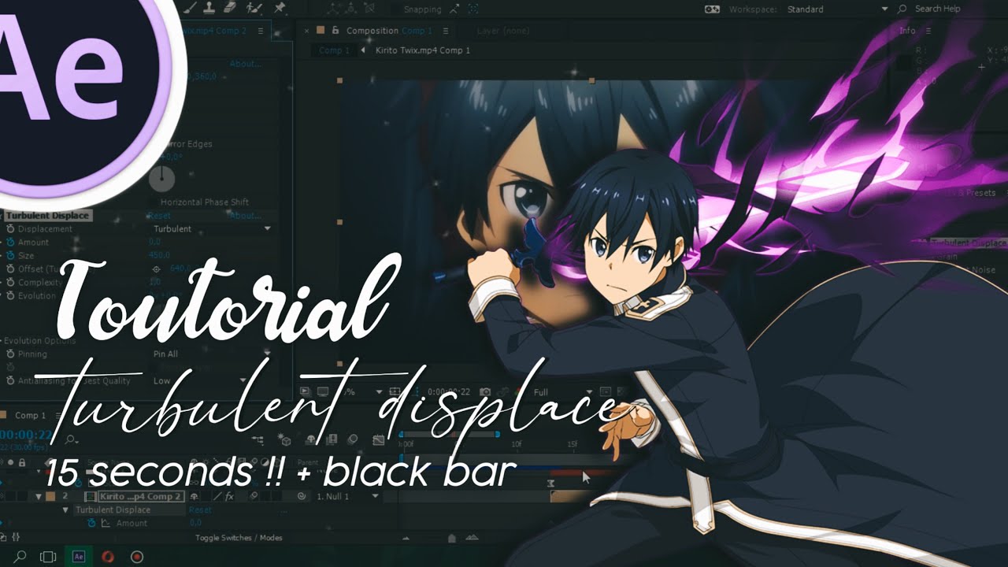Open Task View in the taskbar
This screenshot has width=1008, height=567.
[x=48, y=556]
